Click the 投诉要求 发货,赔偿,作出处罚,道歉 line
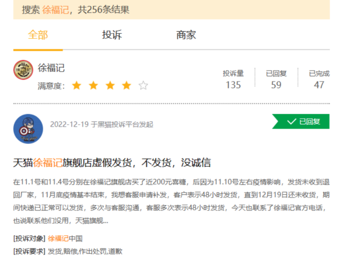This screenshot has width=343, height=262. (x=68, y=251)
